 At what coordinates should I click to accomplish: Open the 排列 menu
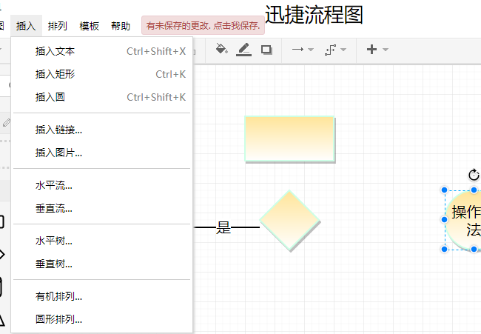pyautogui.click(x=58, y=26)
